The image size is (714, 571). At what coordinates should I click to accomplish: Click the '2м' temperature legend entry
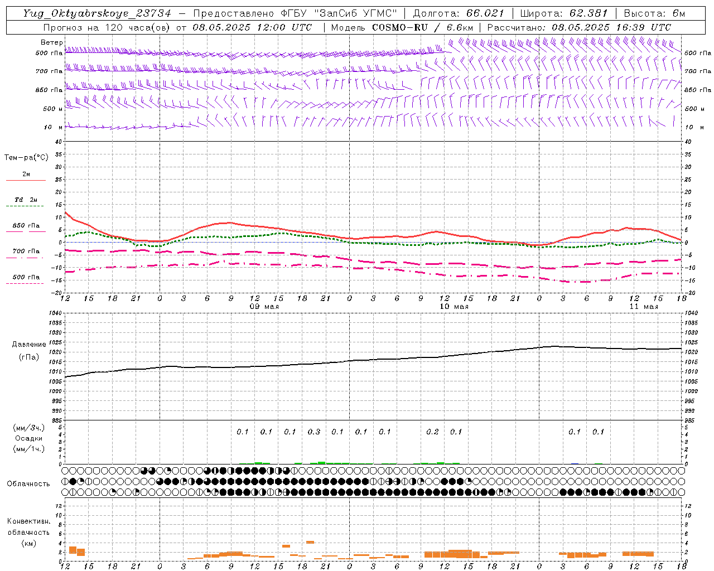[26, 174]
